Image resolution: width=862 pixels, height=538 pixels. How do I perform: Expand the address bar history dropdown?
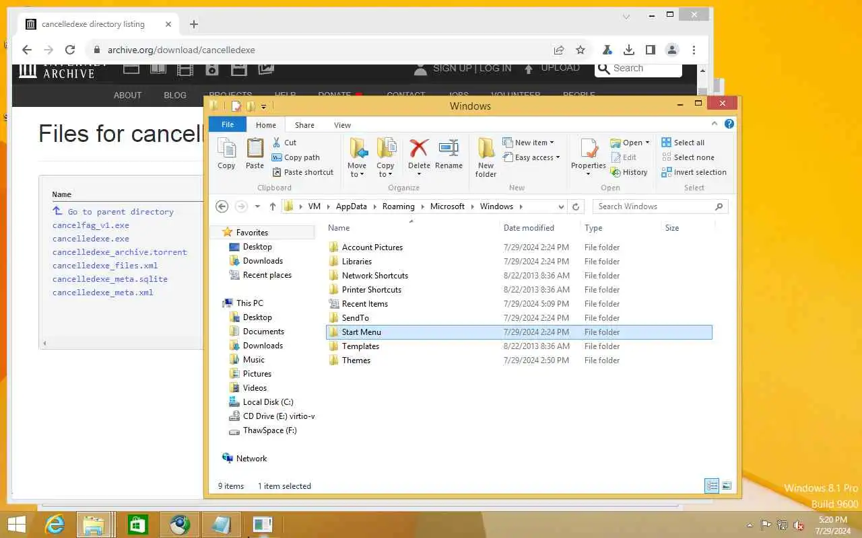coord(561,206)
